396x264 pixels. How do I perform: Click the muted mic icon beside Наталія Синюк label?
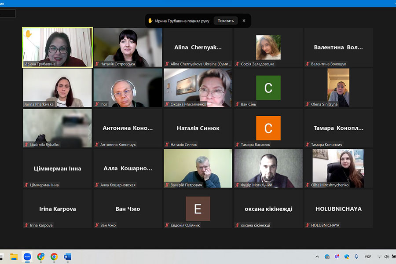click(x=167, y=144)
